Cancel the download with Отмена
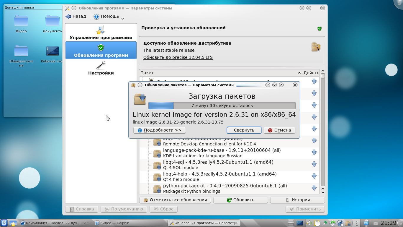Image resolution: width=403 pixels, height=227 pixels. [x=279, y=130]
